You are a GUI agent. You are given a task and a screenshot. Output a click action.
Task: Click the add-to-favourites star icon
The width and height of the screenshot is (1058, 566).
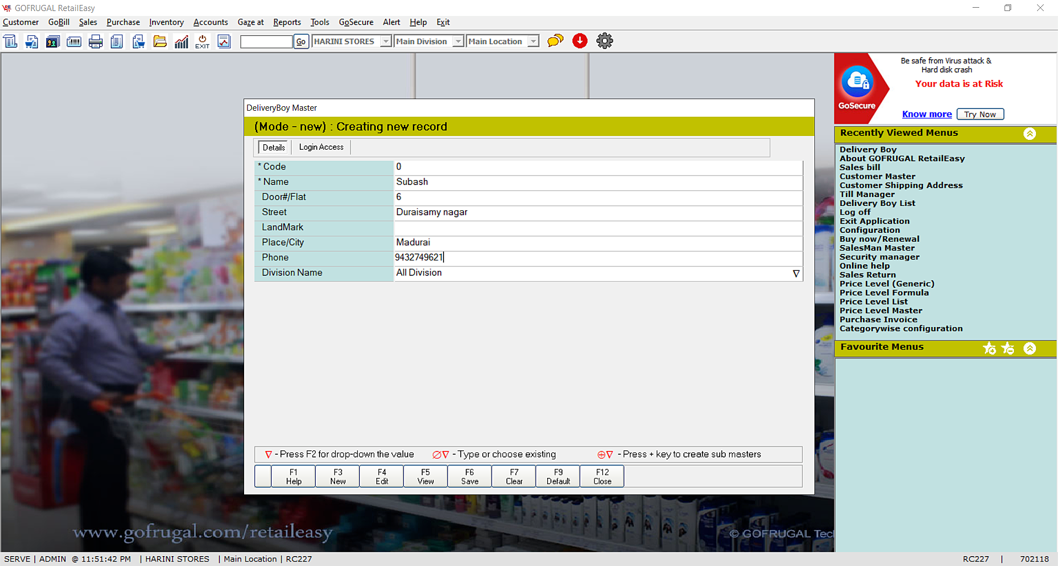990,348
